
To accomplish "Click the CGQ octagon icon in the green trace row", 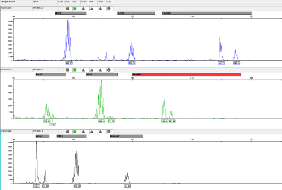I will tap(109, 70).
